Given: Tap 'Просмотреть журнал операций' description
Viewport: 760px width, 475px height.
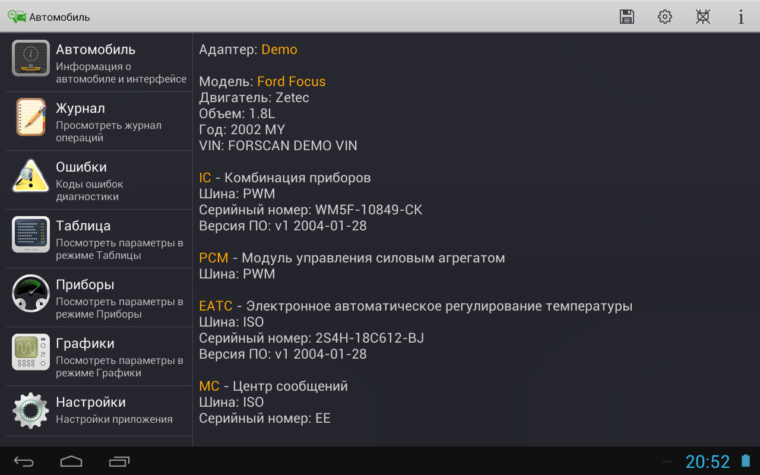Looking at the screenshot, I should [x=109, y=131].
